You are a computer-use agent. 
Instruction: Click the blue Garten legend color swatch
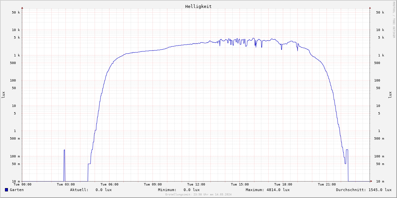[6, 190]
